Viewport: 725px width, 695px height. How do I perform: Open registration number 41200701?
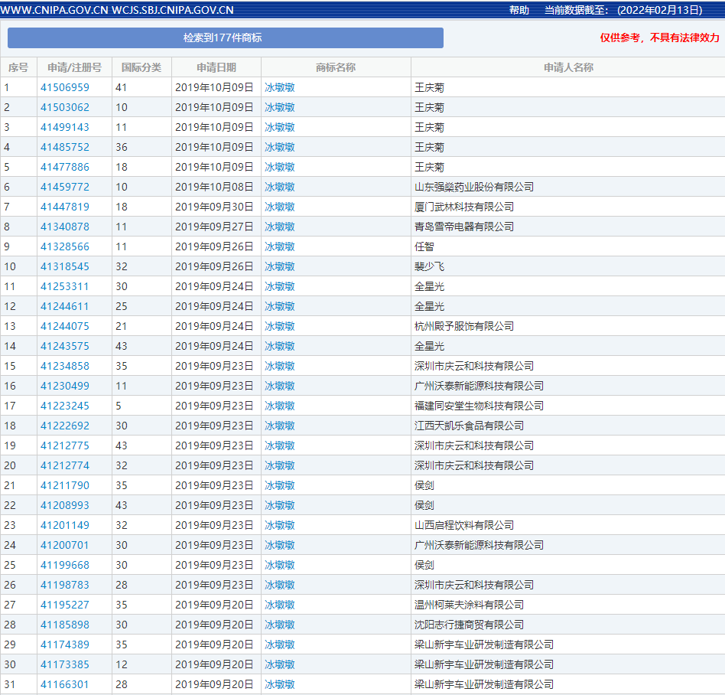65,545
